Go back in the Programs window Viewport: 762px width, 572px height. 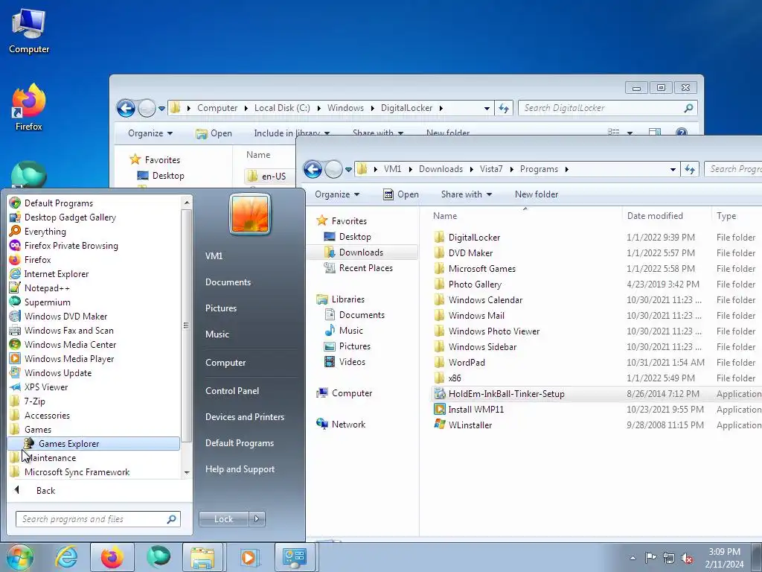(313, 169)
